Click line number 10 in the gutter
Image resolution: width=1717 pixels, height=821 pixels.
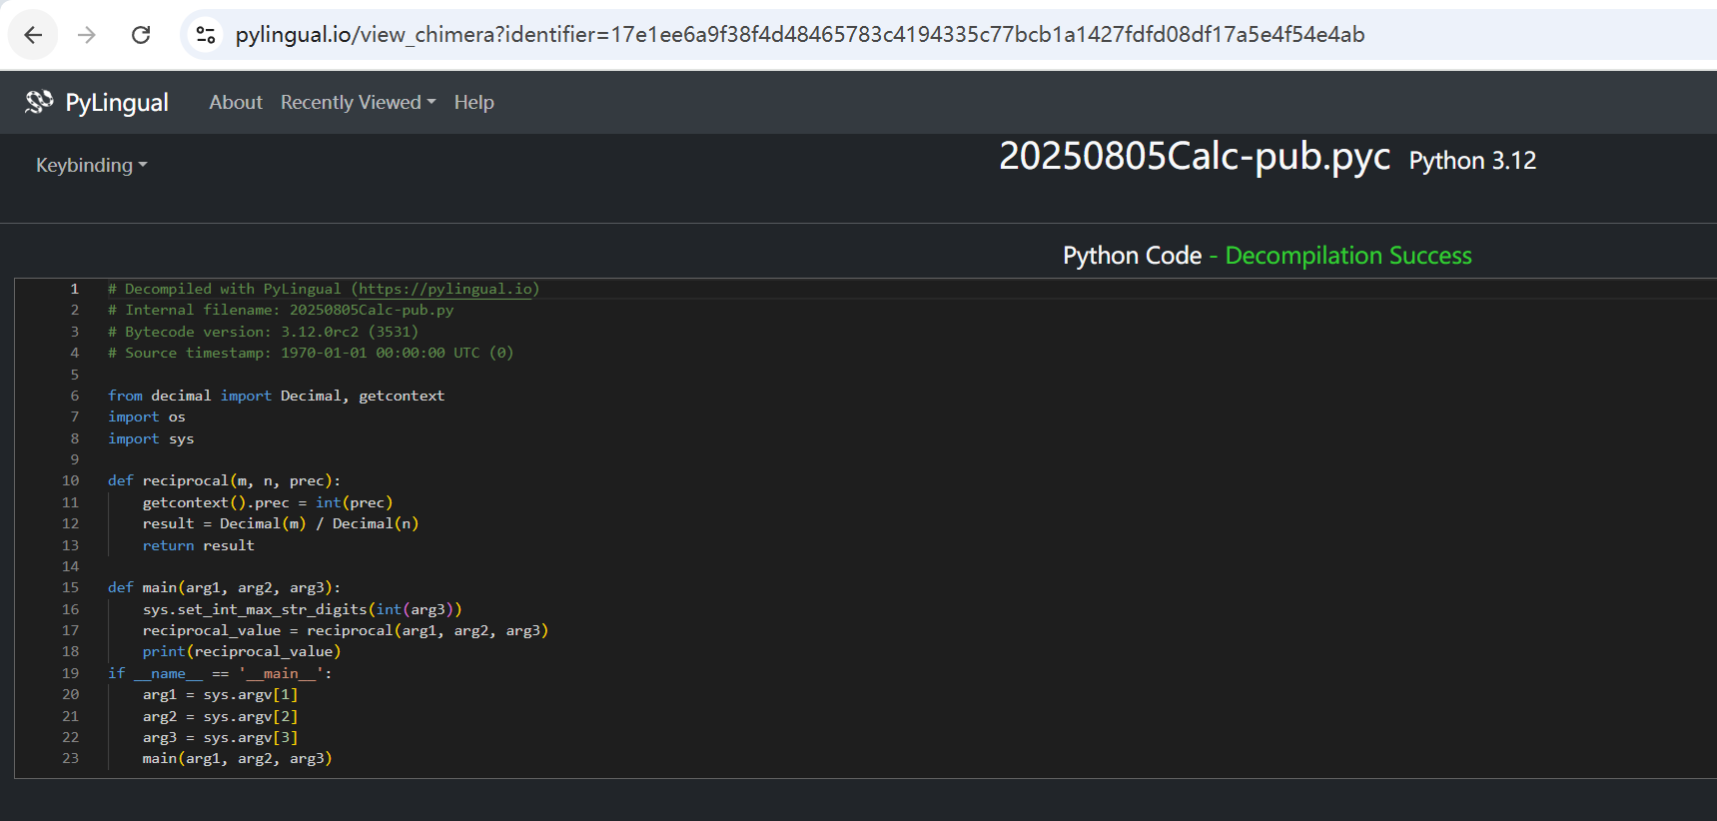[x=70, y=480]
